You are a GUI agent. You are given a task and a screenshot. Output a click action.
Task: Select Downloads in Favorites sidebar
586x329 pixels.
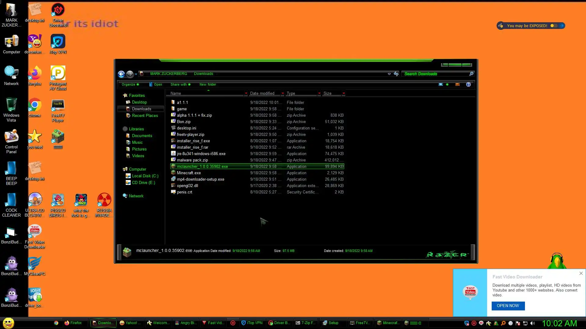141,109
